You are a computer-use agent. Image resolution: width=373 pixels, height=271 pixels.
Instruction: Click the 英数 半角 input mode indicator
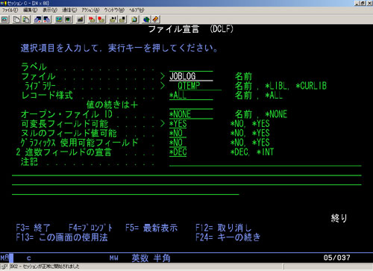pyautogui.click(x=151, y=258)
